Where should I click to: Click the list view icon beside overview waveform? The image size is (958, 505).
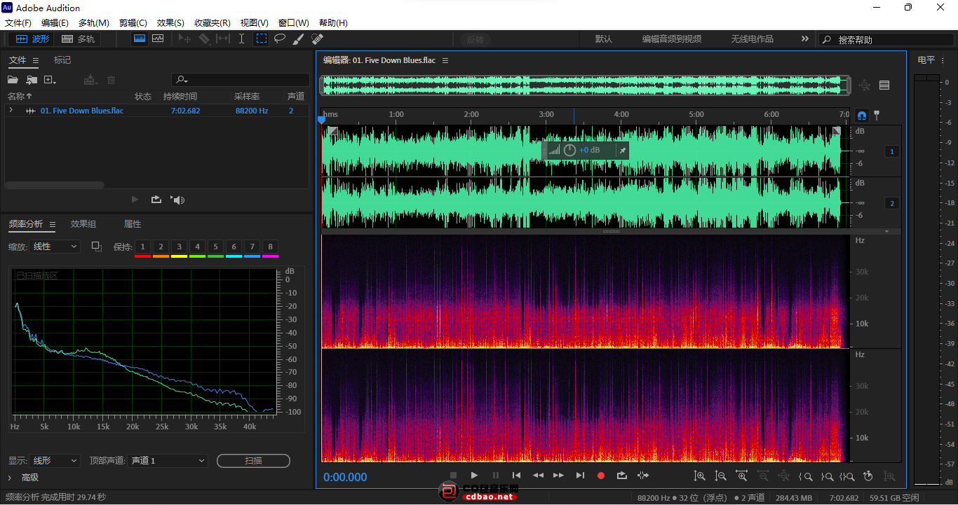[884, 85]
